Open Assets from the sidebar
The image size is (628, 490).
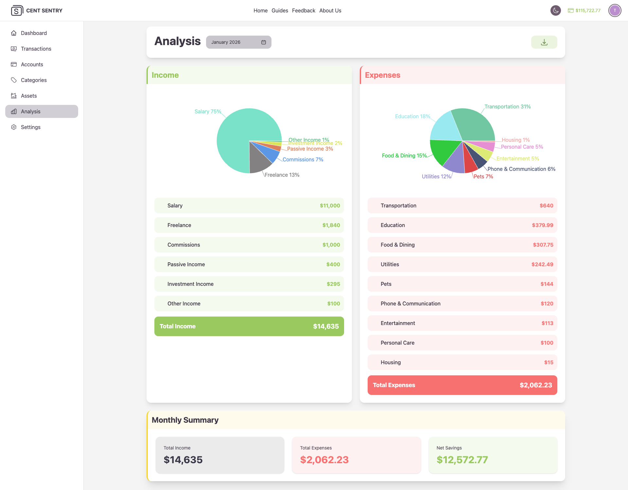[29, 96]
